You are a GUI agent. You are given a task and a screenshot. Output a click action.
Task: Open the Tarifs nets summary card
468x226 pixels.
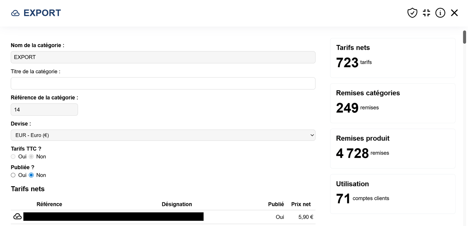click(x=392, y=58)
